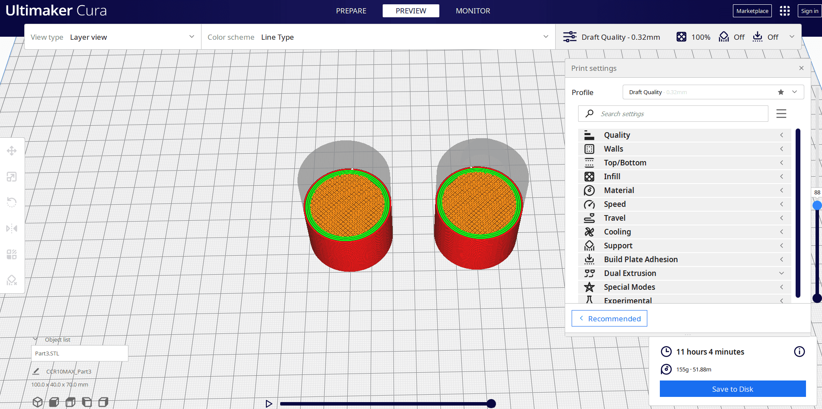Expand the Infill settings category
Screen dimensions: 822x409
(x=684, y=177)
